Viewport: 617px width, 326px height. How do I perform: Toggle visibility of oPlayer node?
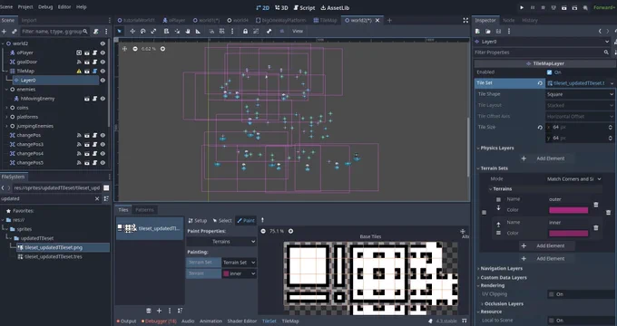[103, 53]
